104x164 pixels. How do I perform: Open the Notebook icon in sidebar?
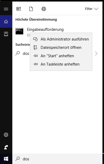click(6, 34)
